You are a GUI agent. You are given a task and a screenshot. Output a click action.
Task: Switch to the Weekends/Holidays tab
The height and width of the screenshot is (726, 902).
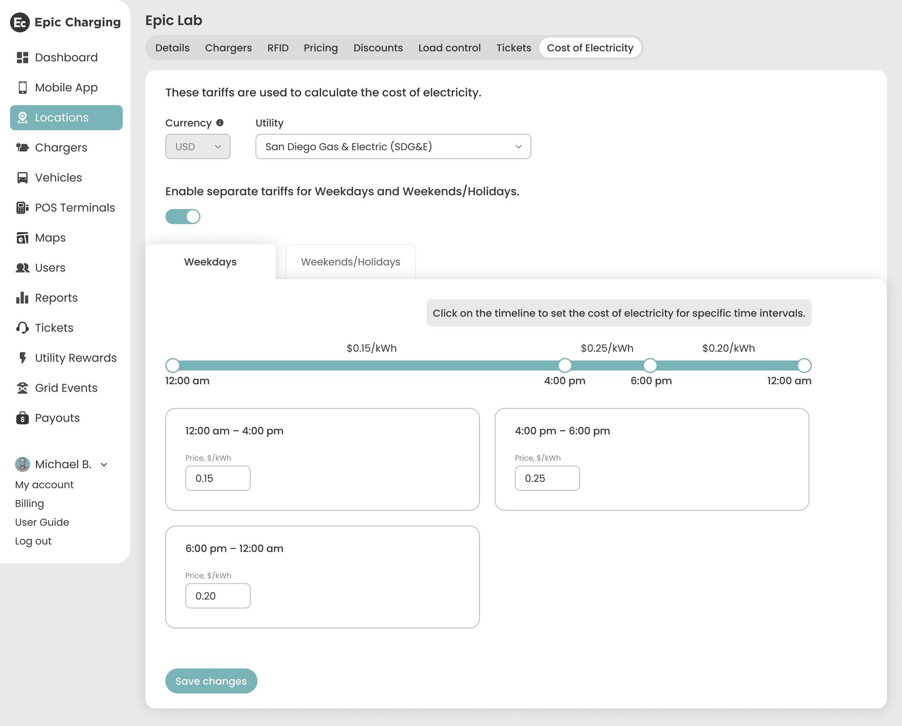tap(351, 262)
